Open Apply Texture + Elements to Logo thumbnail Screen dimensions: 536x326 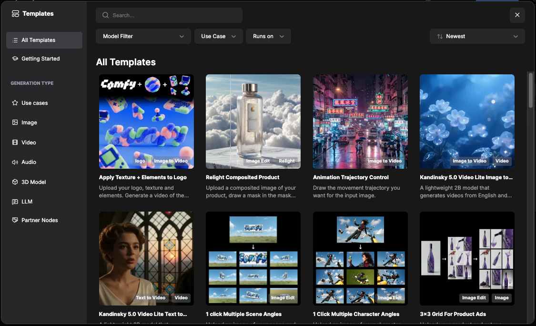click(x=146, y=122)
